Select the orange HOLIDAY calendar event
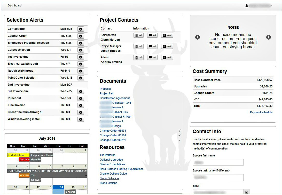 24,176
